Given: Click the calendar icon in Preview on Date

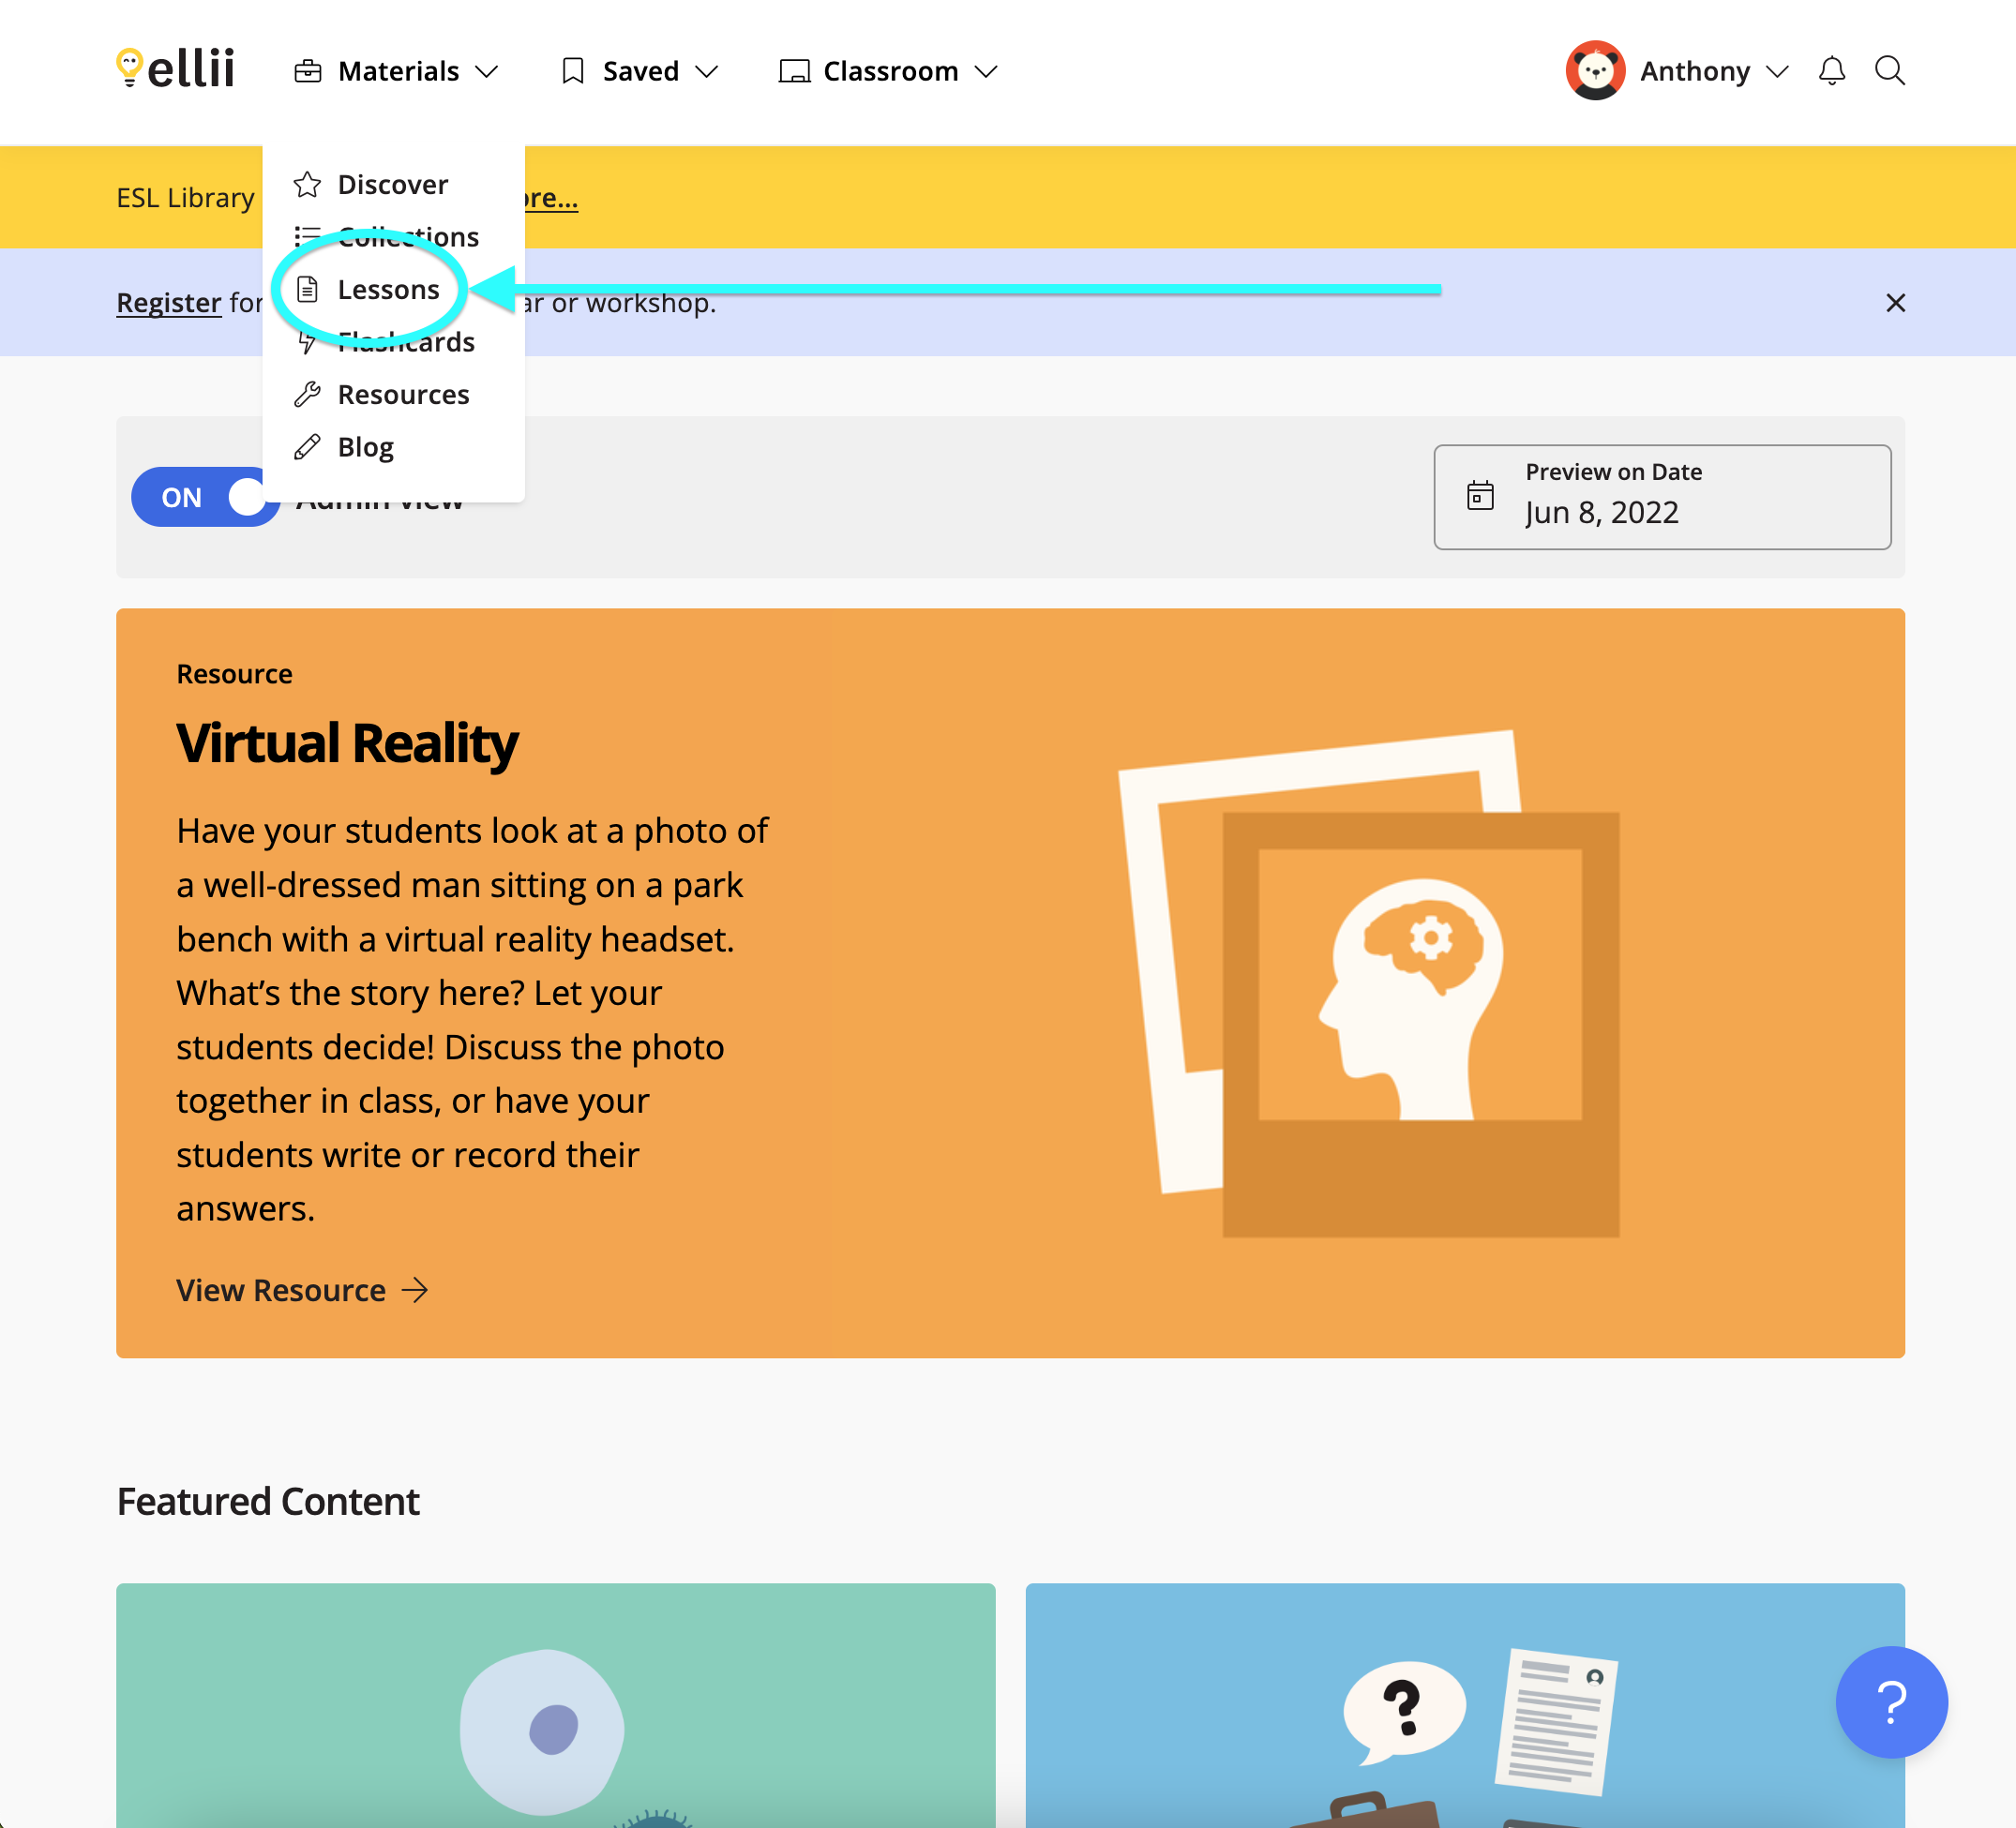Looking at the screenshot, I should 1480,496.
